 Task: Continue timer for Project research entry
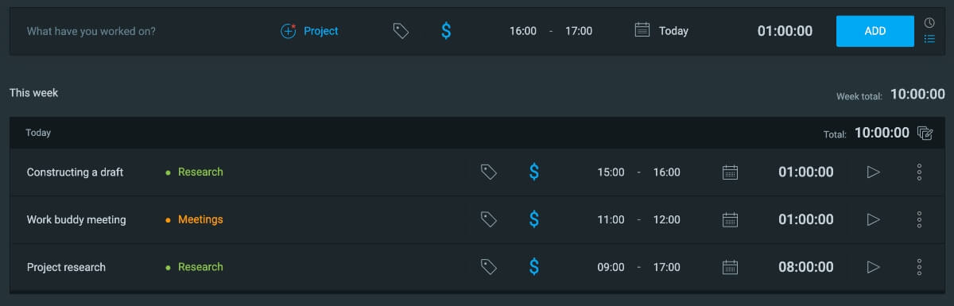873,267
